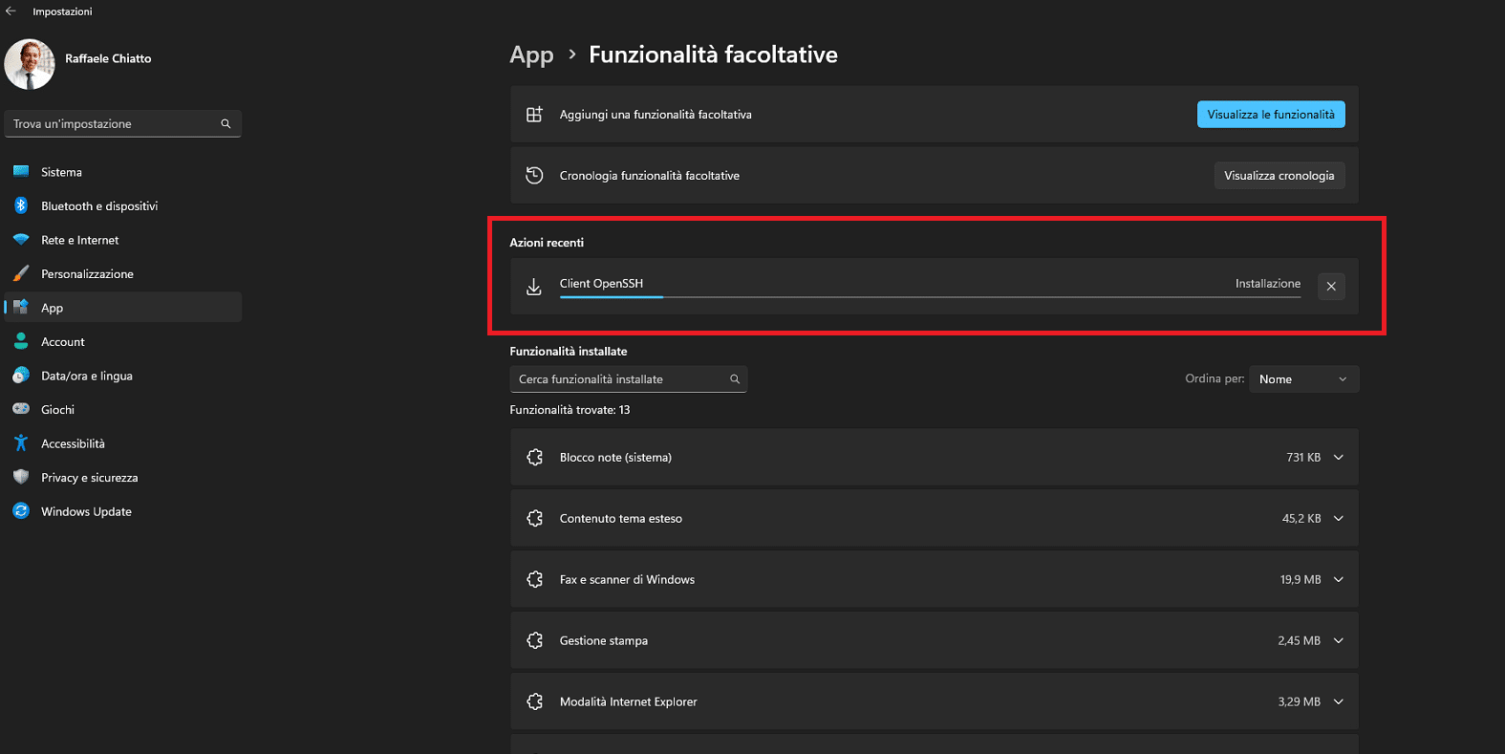Click the Accessibilità figure icon
Image resolution: width=1505 pixels, height=754 pixels.
click(x=21, y=443)
